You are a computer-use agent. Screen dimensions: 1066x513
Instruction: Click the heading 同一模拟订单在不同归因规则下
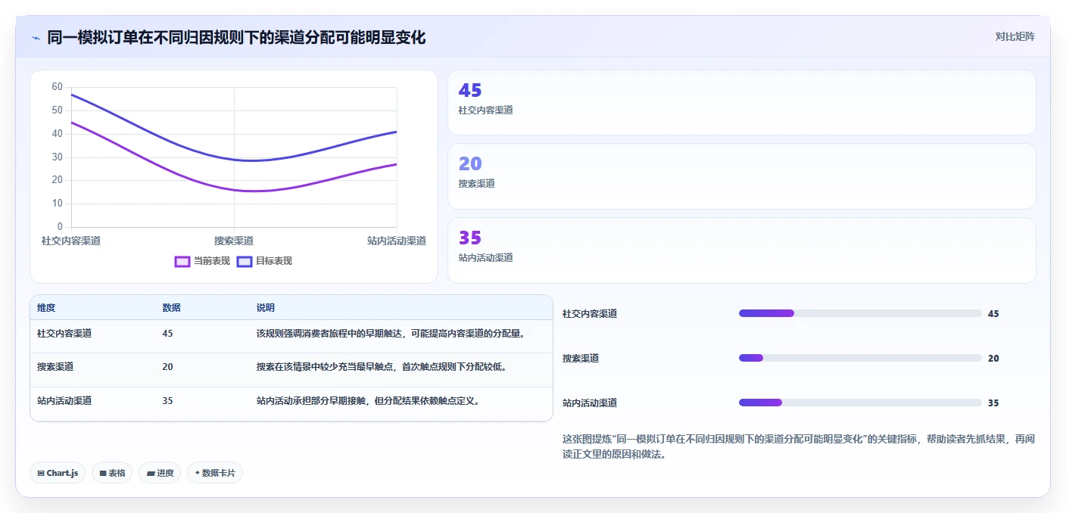tap(236, 37)
